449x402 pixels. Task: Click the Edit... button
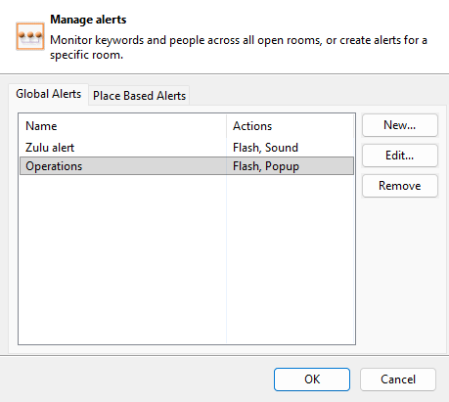pos(400,156)
